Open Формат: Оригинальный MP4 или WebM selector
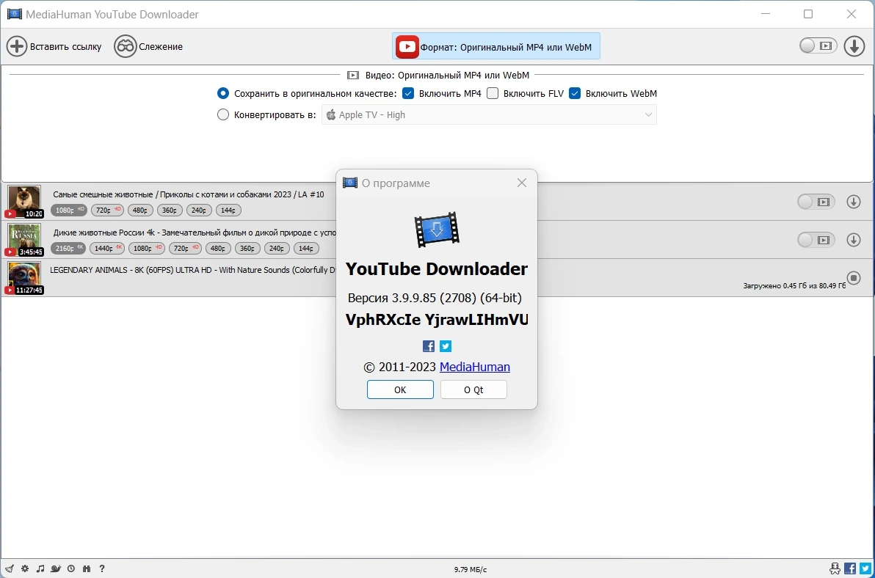 click(496, 47)
